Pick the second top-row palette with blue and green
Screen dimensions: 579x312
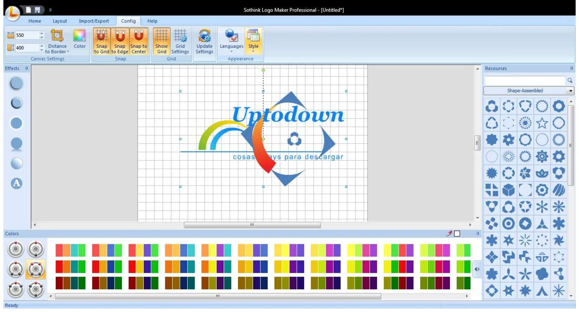[107, 250]
